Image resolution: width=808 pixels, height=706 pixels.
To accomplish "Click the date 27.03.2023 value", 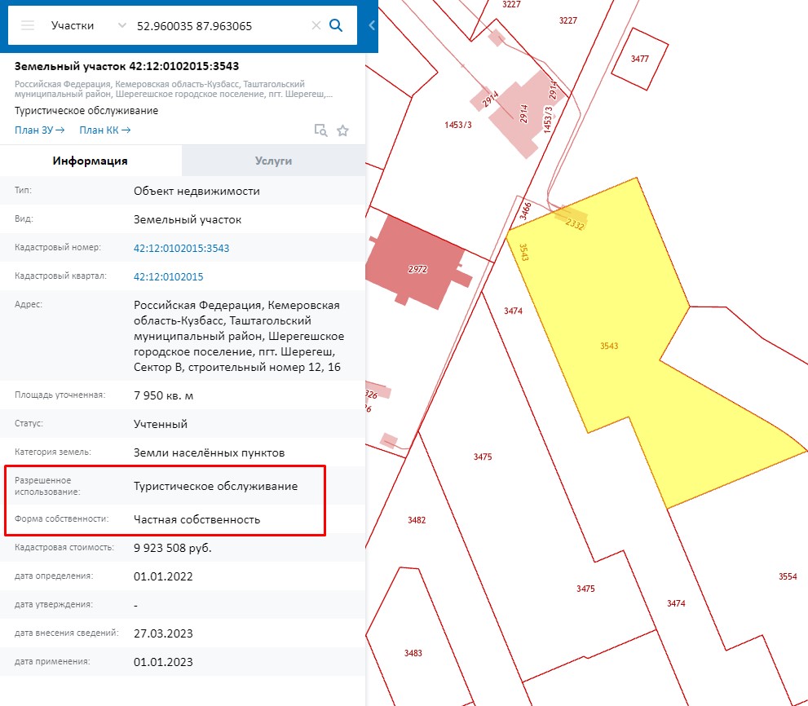I will [x=163, y=633].
